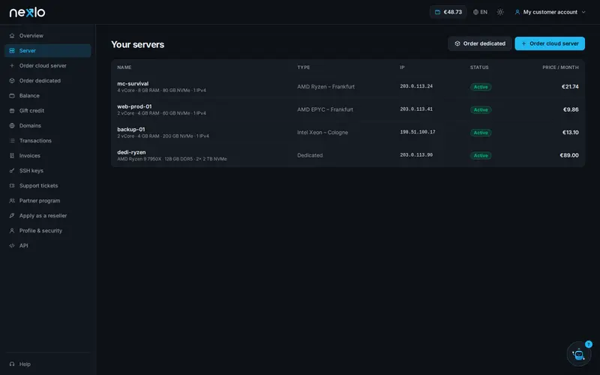
Task: Click the NAME column header
Action: point(124,67)
